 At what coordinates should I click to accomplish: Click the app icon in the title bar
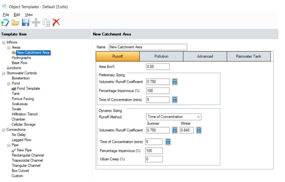4,7
